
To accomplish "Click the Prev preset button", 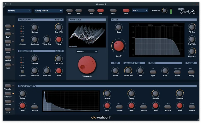I will tap(69, 10).
